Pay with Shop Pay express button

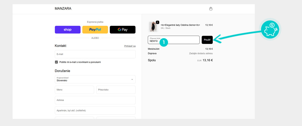pyautogui.click(x=68, y=30)
